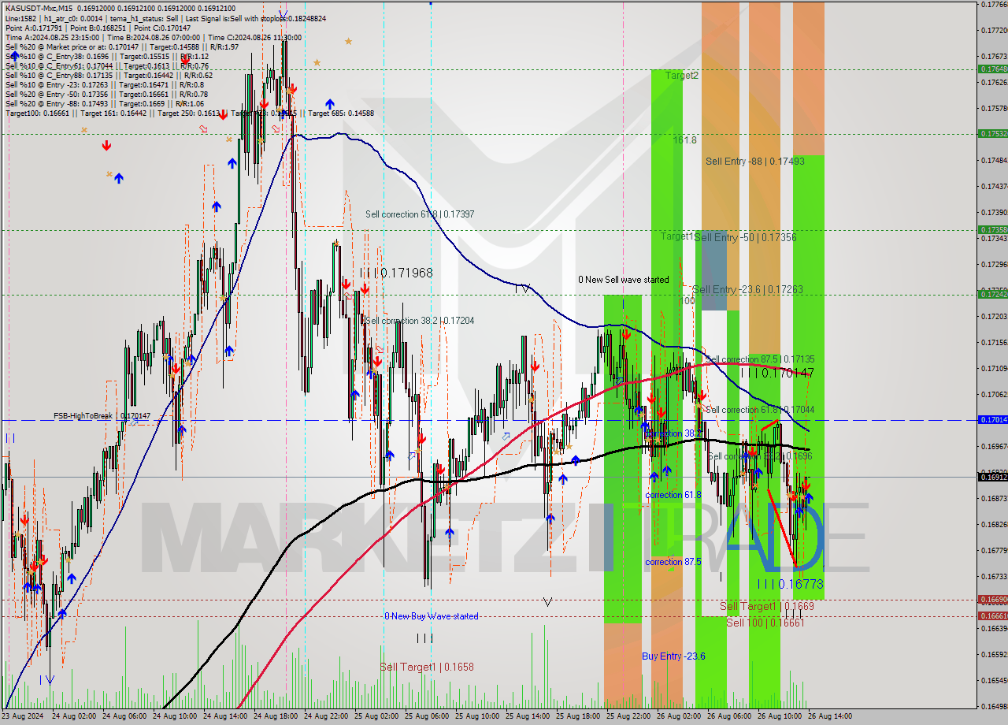Viewport: 1008px width, 725px height.
Task: Click the '26 Aug 06:00' time axis label
Action: (728, 716)
